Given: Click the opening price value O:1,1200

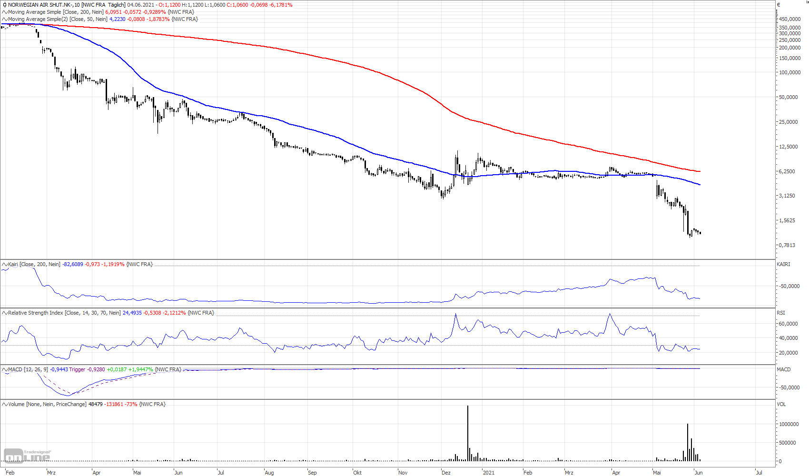Looking at the screenshot, I should pos(169,5).
